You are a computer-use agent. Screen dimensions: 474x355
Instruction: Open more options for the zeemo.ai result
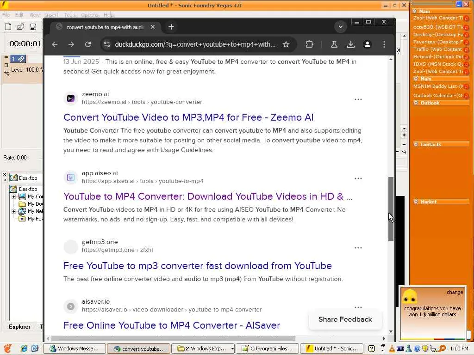click(x=358, y=99)
